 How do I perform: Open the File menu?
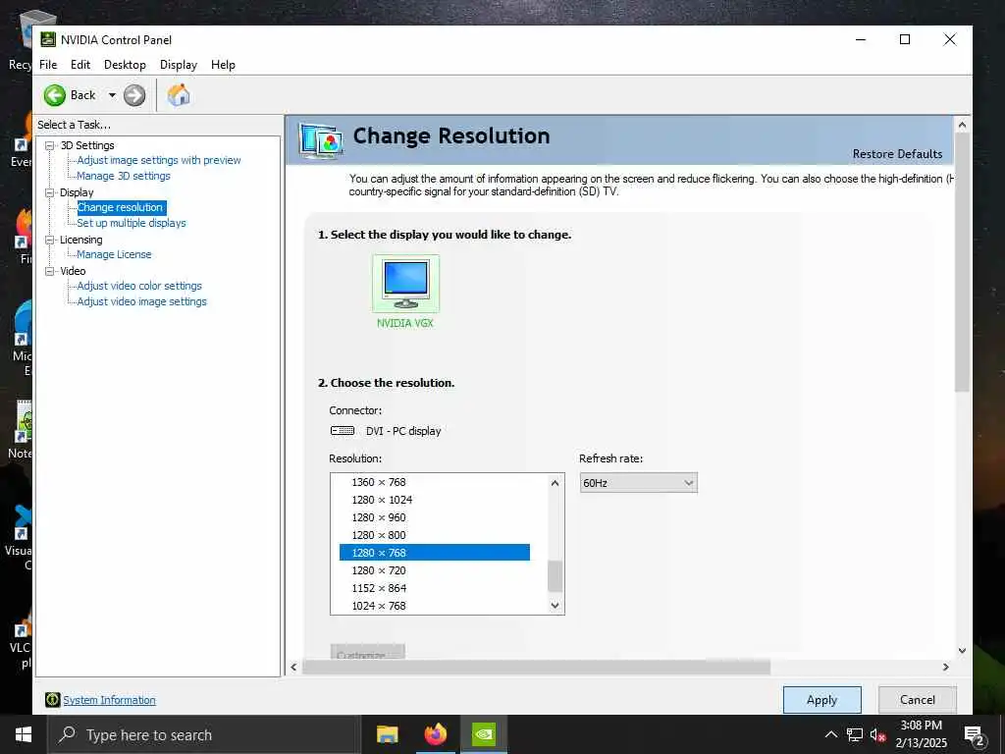[48, 65]
